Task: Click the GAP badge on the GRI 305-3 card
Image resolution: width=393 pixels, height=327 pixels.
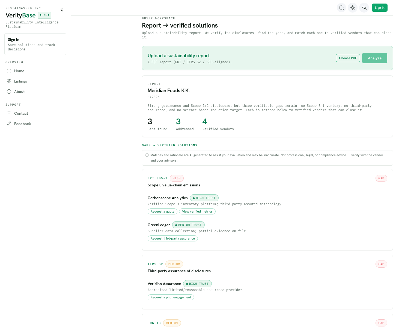Action: click(x=381, y=178)
